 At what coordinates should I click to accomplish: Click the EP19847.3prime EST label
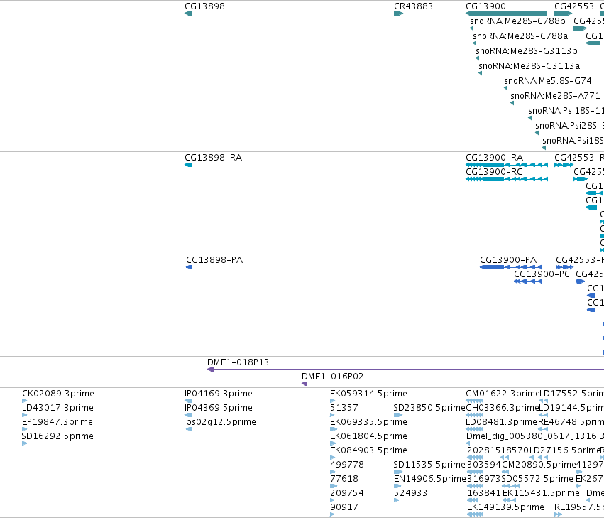click(57, 422)
